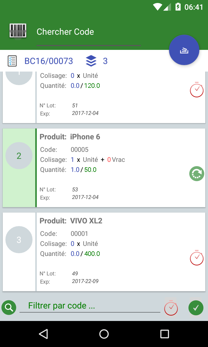Screen dimensions: 208x347
Task: Tap the Android home button
Action: tap(104, 334)
